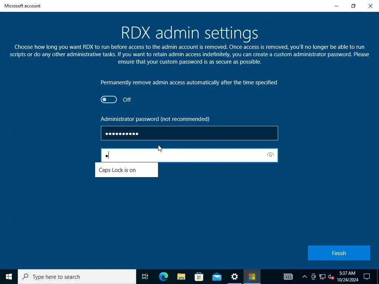Click the Administrator password field
This screenshot has width=379, height=284.
189,133
